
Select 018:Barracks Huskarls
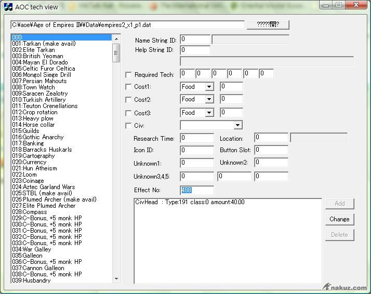[x=61, y=150]
